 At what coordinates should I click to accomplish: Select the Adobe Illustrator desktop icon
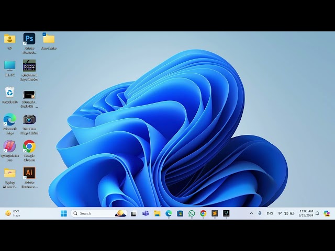pos(29,173)
